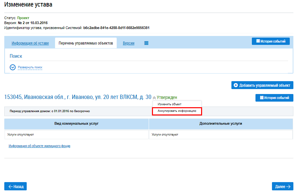Screen dimensions: 298x192
Task: Open История событий in the tab bar
Action: click(271, 41)
